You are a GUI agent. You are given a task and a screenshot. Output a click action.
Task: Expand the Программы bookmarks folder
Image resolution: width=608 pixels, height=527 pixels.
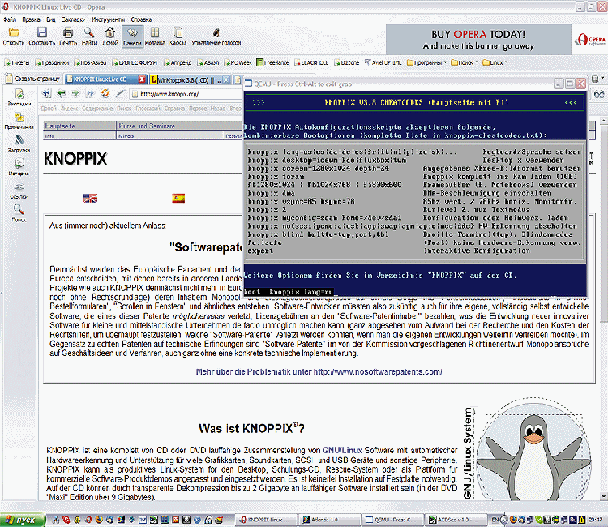(426, 62)
